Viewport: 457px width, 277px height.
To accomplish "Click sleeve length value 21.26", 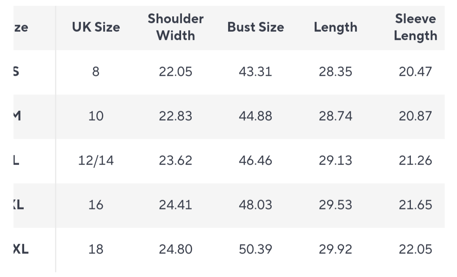I will click(415, 160).
